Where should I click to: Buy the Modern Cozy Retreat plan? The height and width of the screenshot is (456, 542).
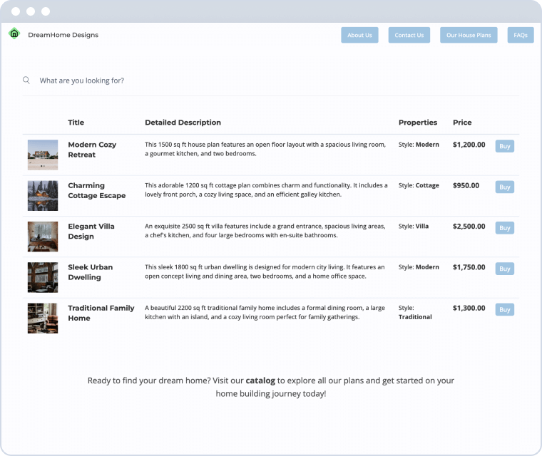click(x=505, y=146)
